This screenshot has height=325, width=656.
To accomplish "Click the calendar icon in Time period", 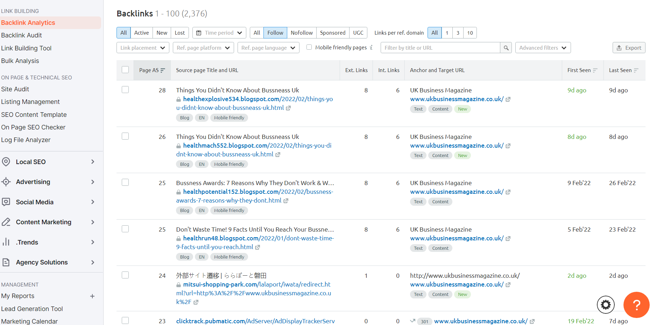I will click(x=199, y=33).
